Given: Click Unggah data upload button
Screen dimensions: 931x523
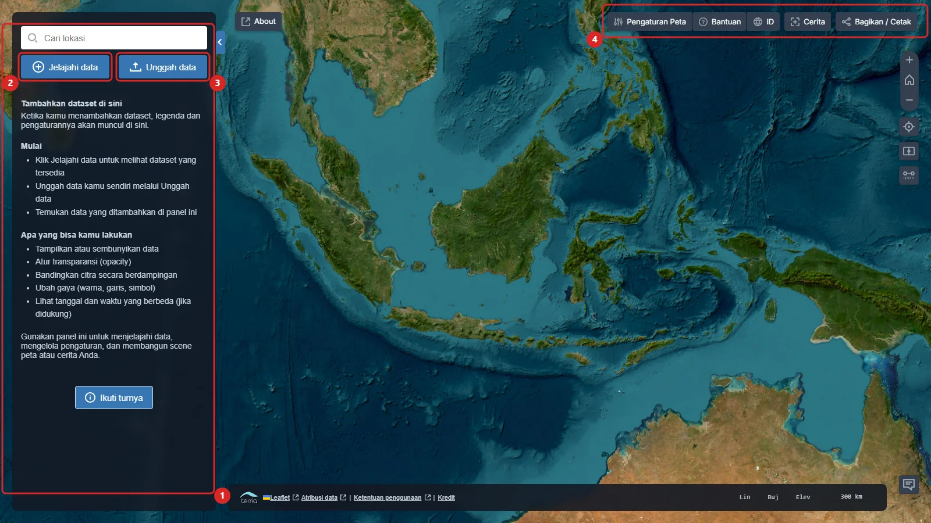Looking at the screenshot, I should point(162,67).
